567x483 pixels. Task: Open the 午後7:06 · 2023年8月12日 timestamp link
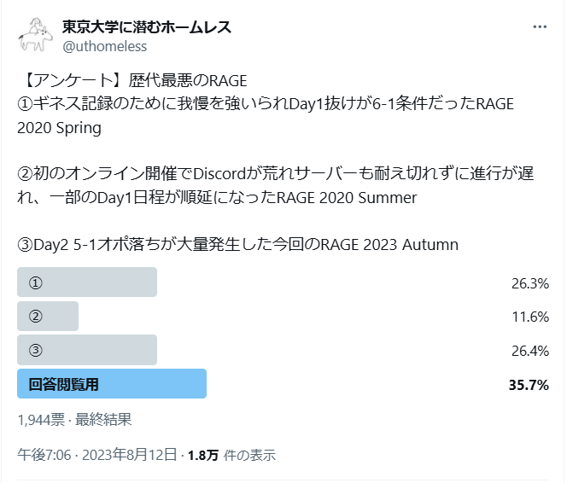(97, 455)
